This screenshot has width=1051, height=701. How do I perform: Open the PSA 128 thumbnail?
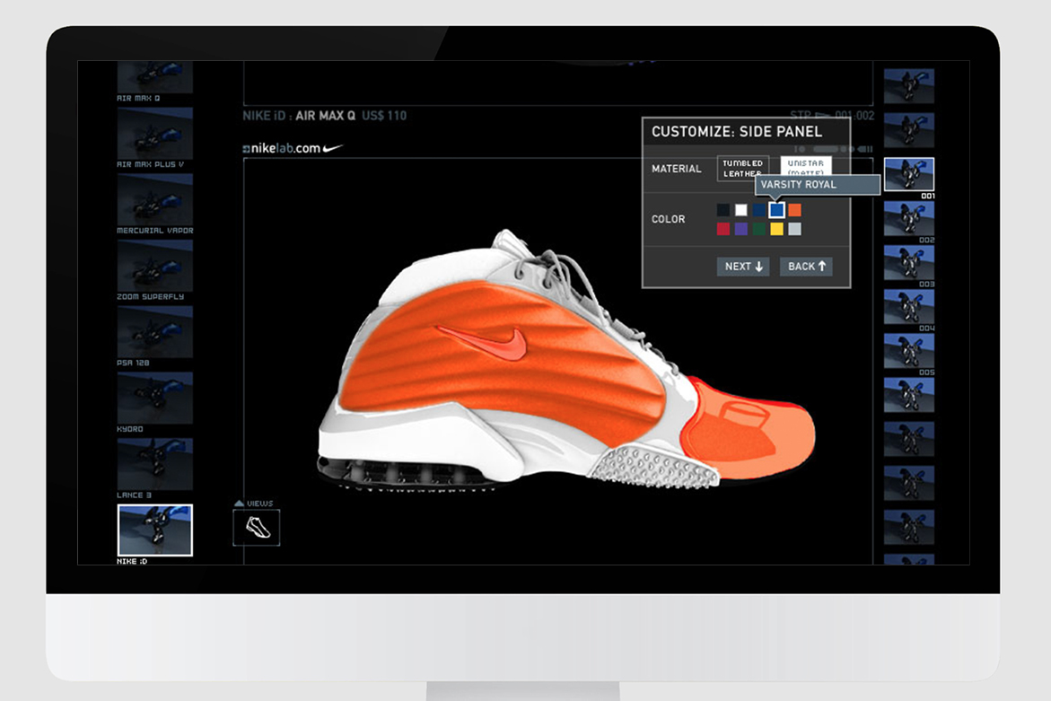coord(155,332)
